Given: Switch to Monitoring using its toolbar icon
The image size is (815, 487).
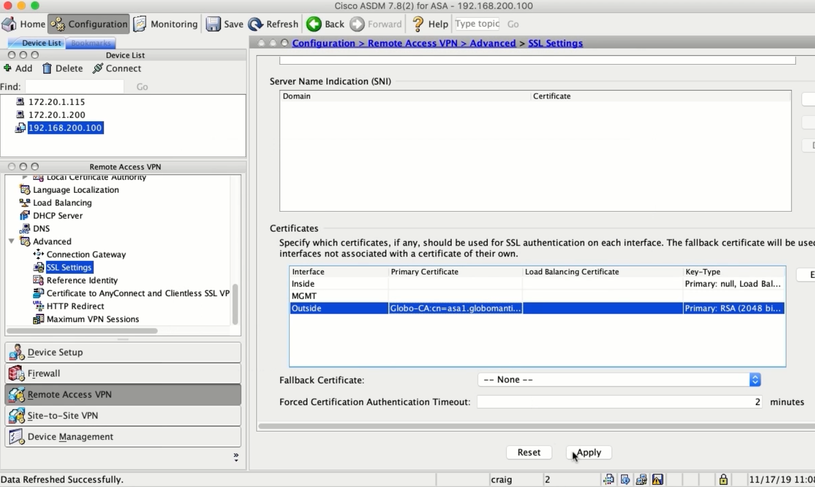Looking at the screenshot, I should click(140, 24).
